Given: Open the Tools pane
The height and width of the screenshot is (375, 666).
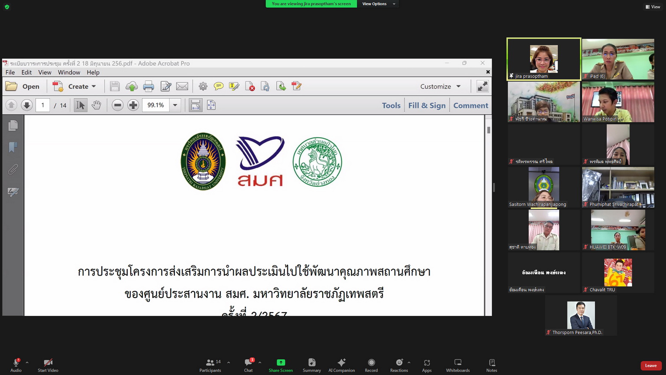Looking at the screenshot, I should click(391, 105).
